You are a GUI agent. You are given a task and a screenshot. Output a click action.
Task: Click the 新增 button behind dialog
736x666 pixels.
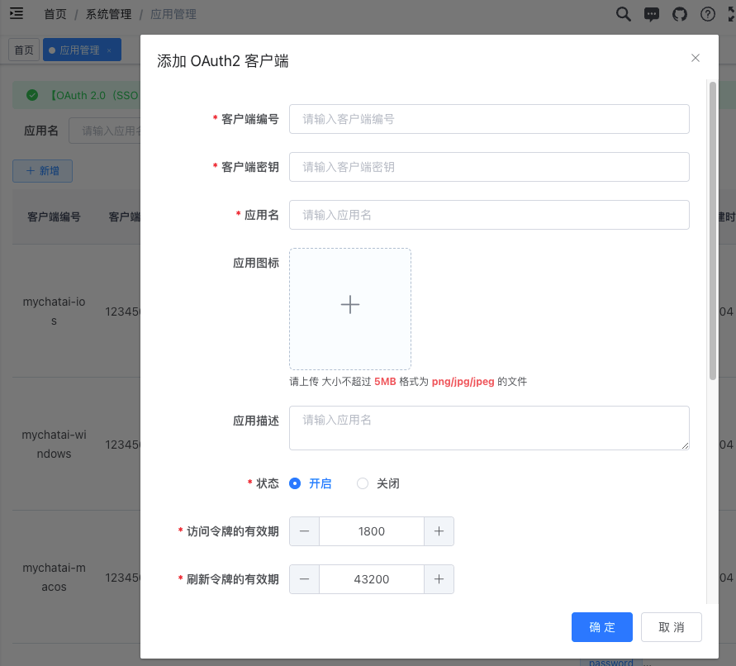42,171
